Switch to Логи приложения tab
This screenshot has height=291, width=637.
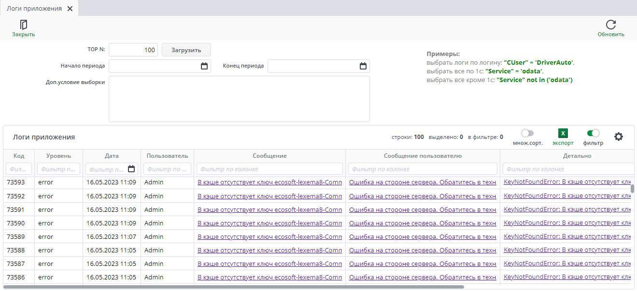click(x=34, y=9)
